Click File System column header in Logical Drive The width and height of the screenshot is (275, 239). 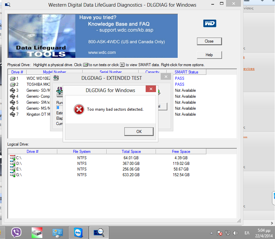tap(82, 151)
